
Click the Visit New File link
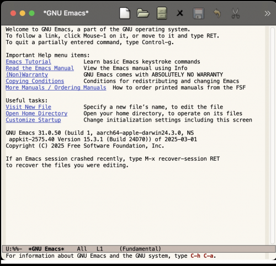[x=28, y=107]
